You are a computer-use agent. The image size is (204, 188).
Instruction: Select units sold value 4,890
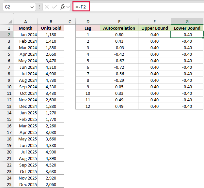[51, 158]
